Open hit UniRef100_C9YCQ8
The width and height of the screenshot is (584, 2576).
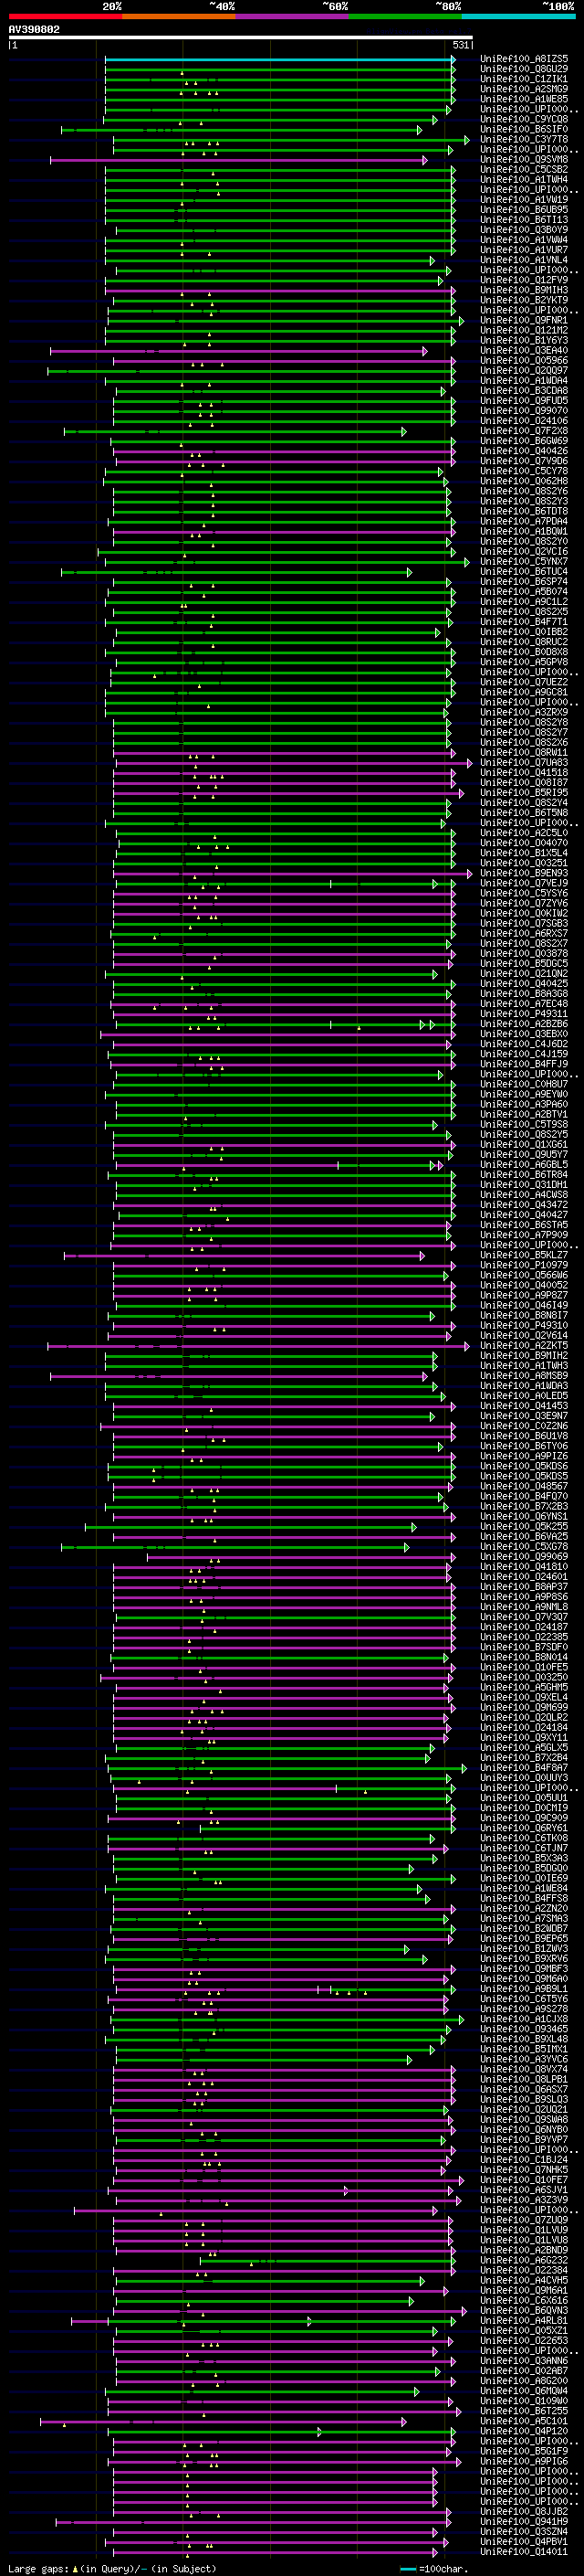(524, 119)
